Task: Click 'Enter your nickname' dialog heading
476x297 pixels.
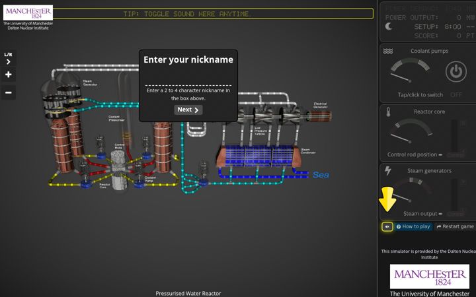Action: [188, 59]
